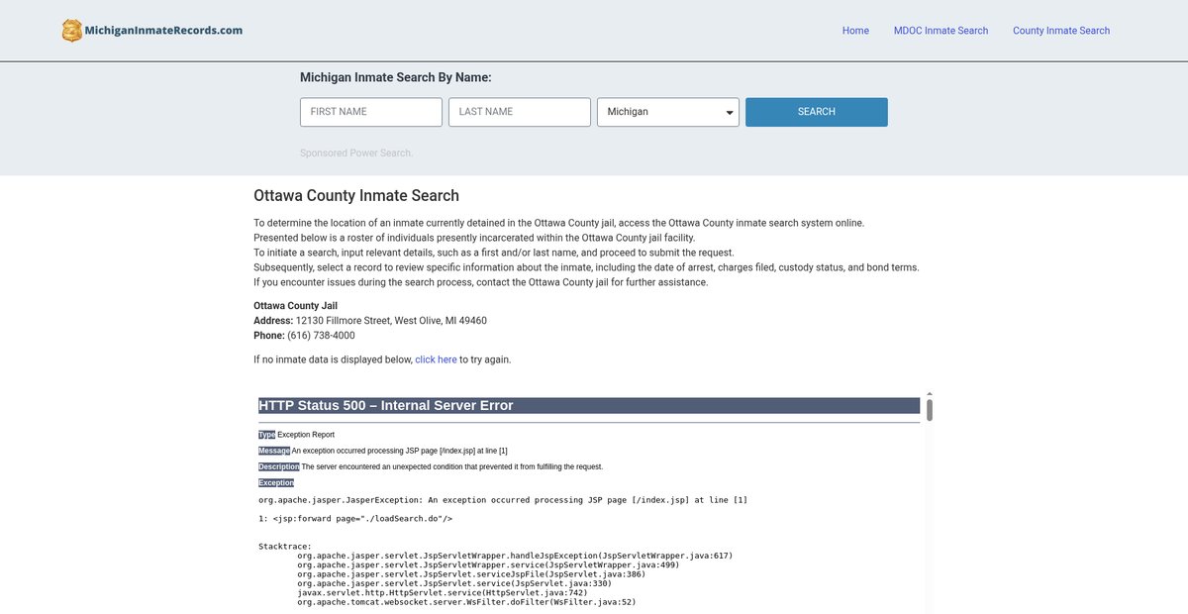Click the highlighted Type label
Screen dimensions: 1188x614
point(266,435)
